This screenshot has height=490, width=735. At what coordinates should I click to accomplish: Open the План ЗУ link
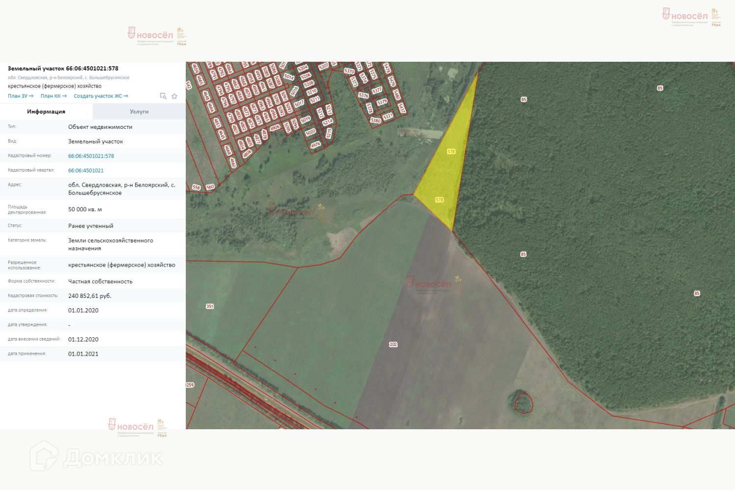click(21, 96)
